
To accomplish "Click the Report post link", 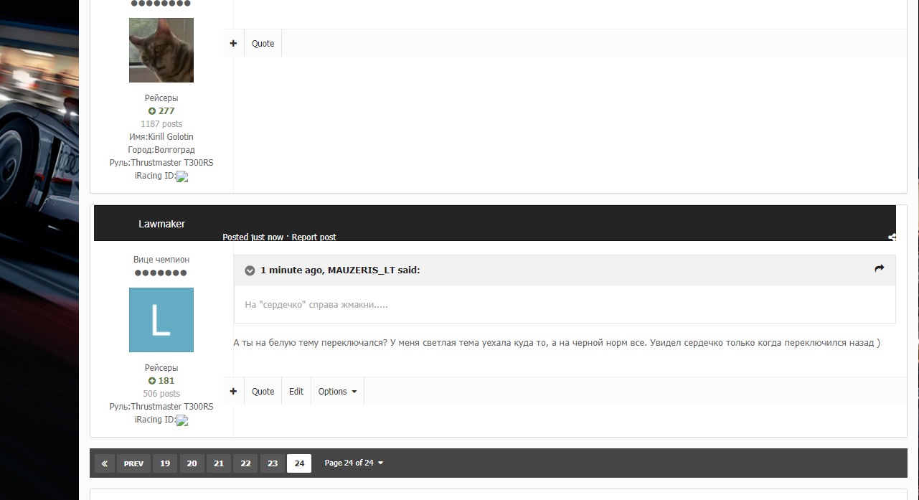I will pos(314,237).
